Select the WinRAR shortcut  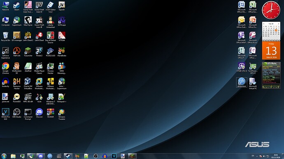tap(50, 113)
